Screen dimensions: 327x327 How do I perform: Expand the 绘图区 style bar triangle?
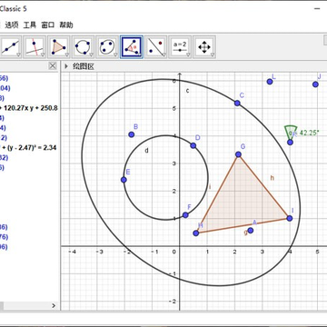click(66, 66)
